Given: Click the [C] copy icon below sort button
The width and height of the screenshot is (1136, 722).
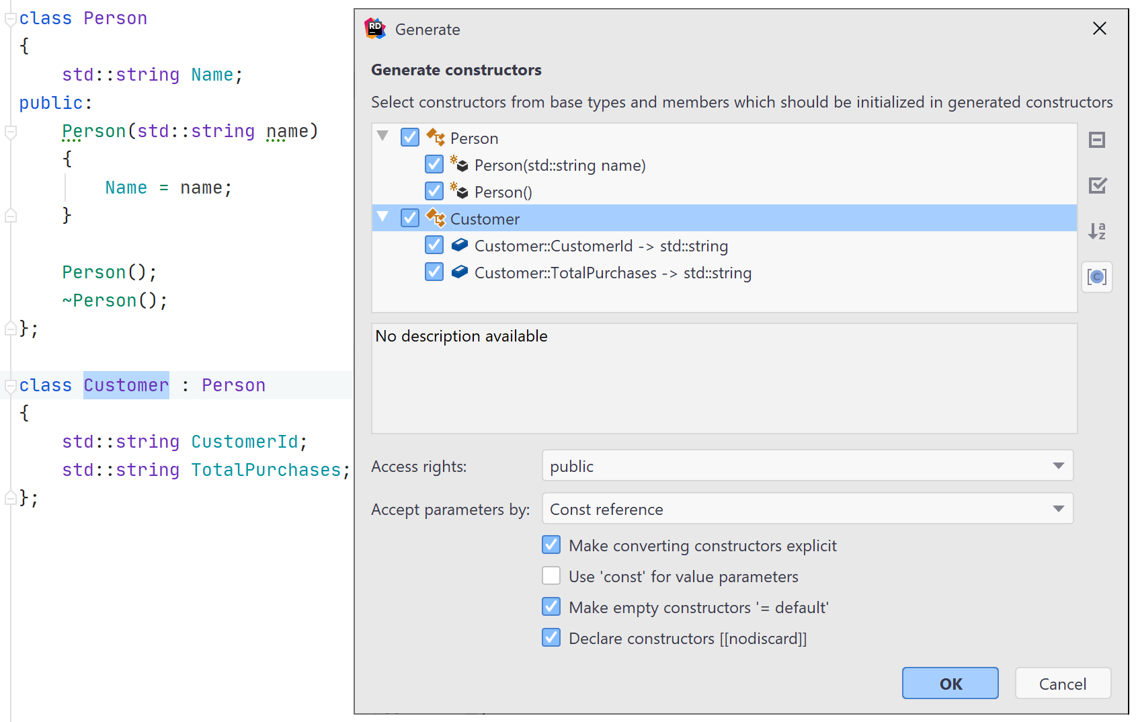Looking at the screenshot, I should click(1097, 277).
